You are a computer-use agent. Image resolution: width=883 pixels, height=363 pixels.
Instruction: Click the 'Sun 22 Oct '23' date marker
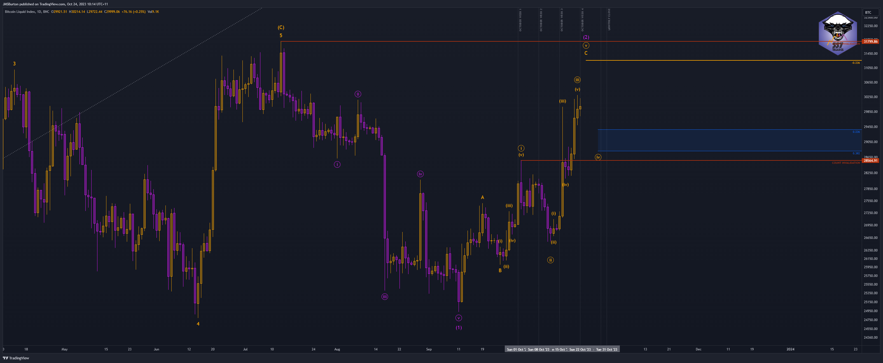(x=580, y=349)
